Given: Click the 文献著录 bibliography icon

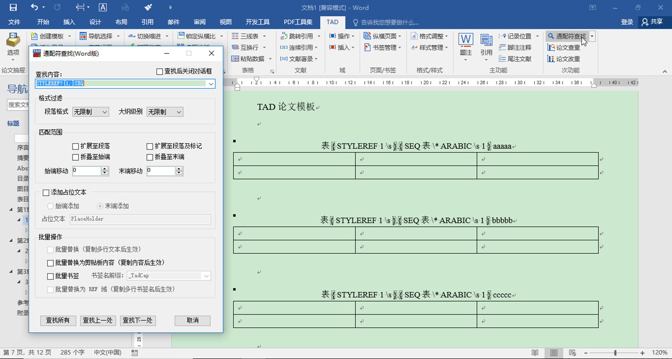Looking at the screenshot, I should pos(284,59).
